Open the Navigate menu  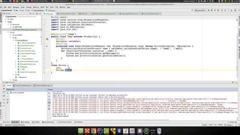[16, 7]
